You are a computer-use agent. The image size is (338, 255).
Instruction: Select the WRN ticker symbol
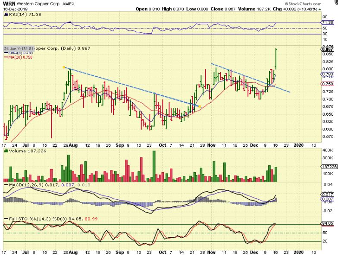click(9, 3)
